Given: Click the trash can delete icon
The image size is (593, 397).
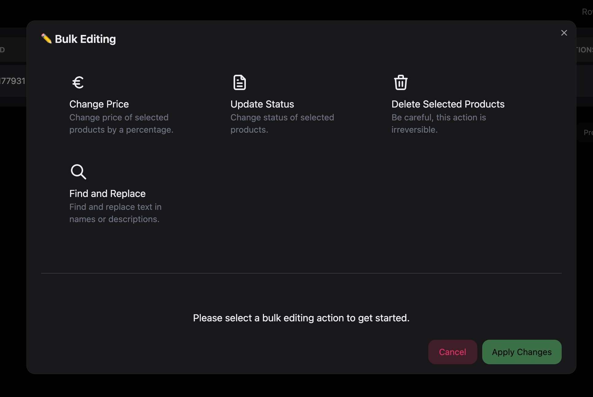Looking at the screenshot, I should (401, 82).
